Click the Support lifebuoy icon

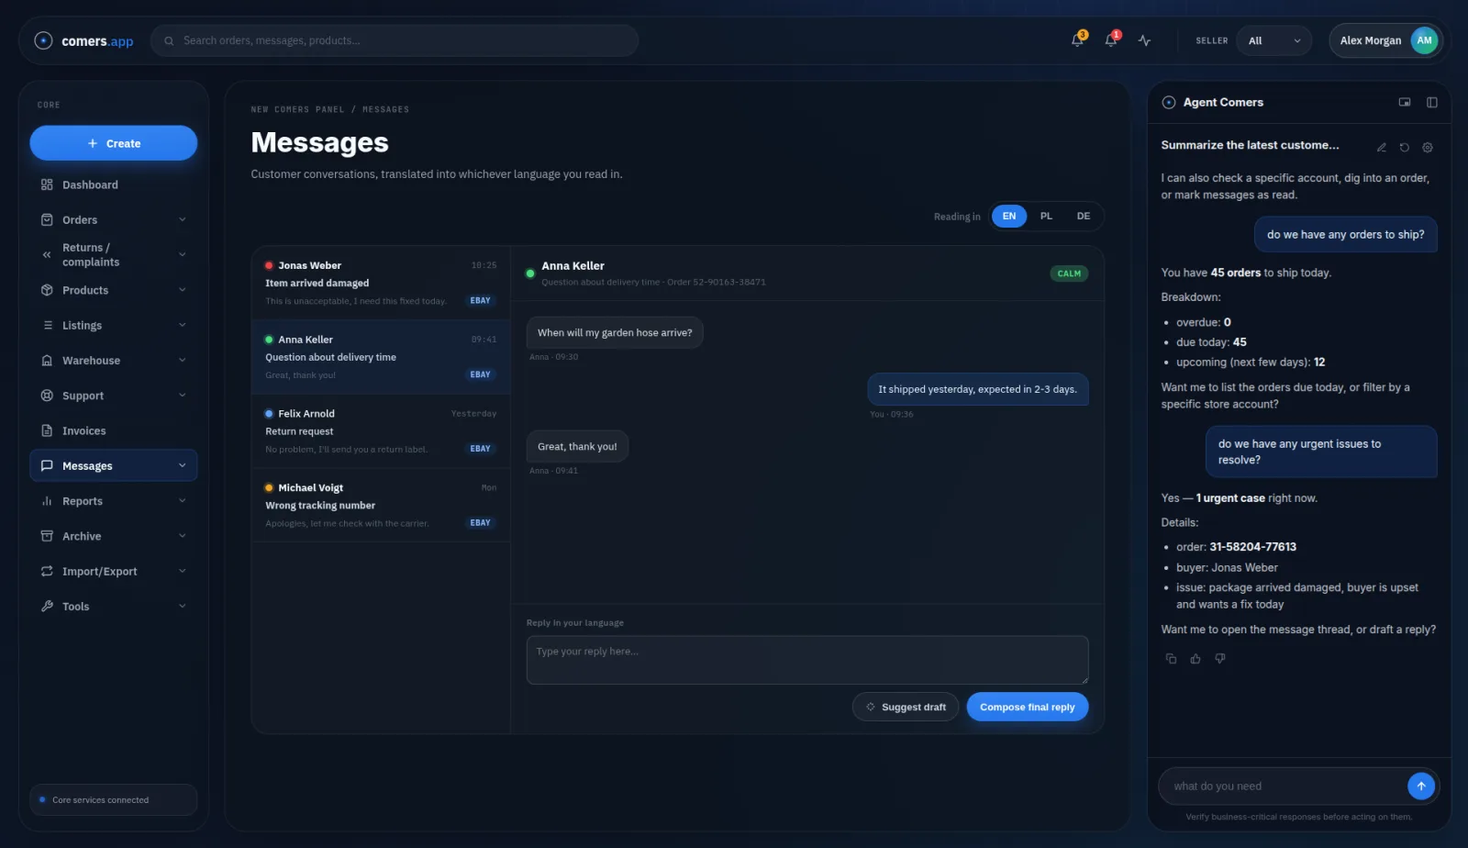pos(47,396)
